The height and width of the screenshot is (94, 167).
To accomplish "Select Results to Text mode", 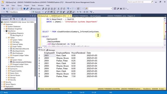I will tap(68, 12).
